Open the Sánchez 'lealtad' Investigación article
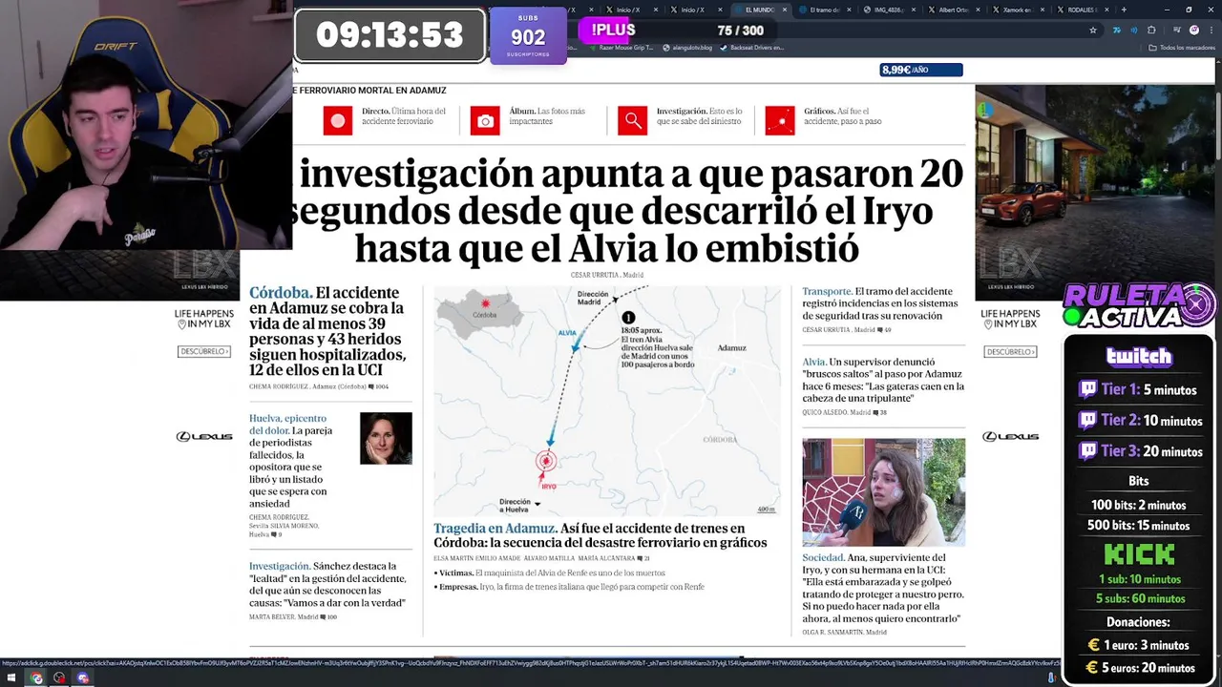1222x687 pixels. point(327,584)
